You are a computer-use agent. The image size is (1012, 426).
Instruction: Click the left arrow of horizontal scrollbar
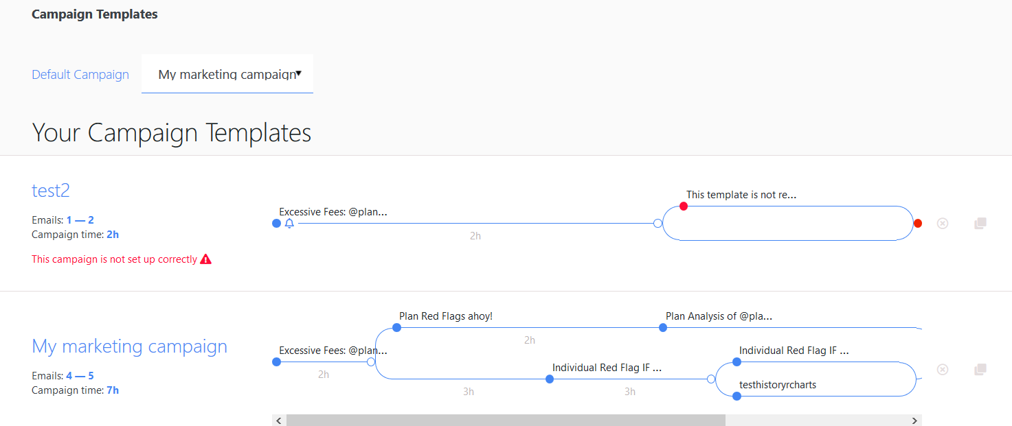pos(278,421)
